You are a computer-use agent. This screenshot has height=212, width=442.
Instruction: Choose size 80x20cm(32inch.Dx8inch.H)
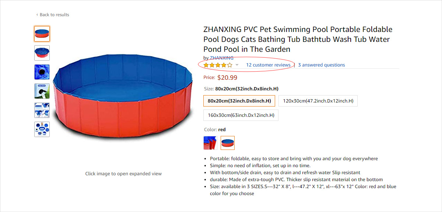pyautogui.click(x=239, y=101)
